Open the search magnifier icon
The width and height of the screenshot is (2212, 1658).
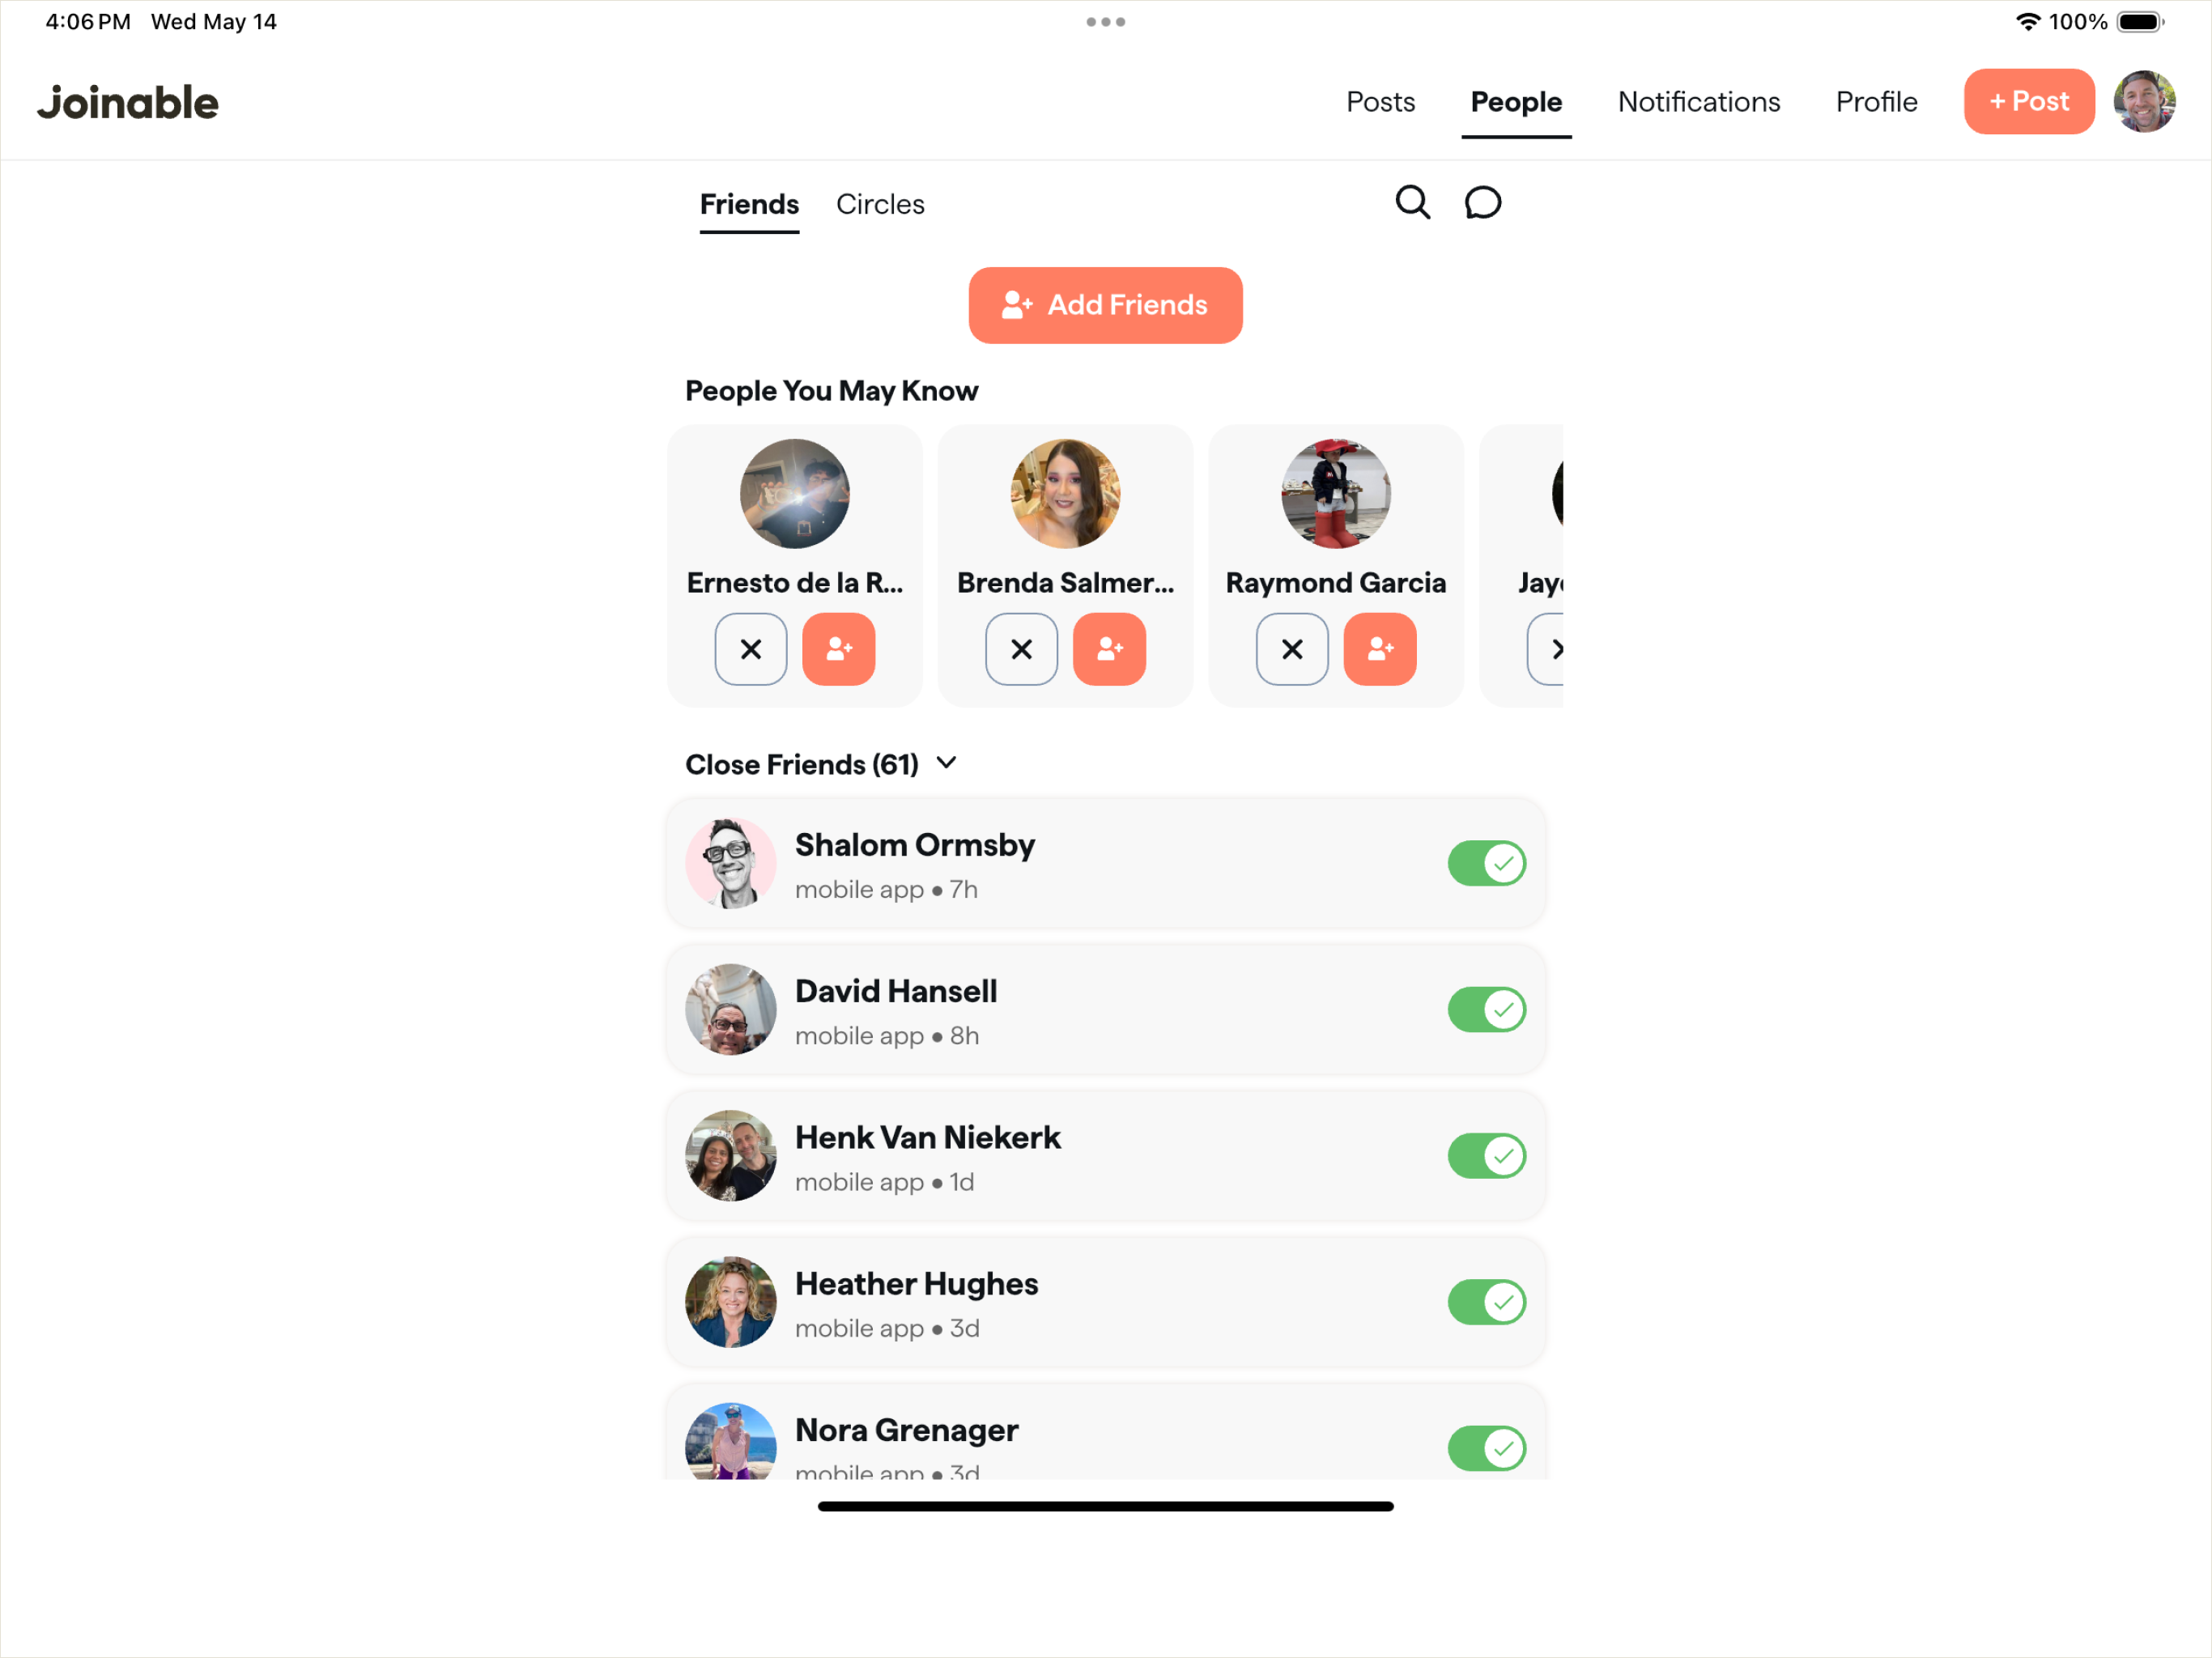point(1412,203)
